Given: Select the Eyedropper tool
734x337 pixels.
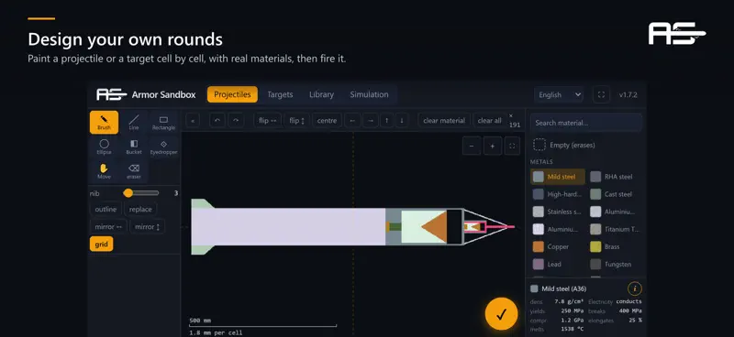Looking at the screenshot, I should click(x=163, y=147).
